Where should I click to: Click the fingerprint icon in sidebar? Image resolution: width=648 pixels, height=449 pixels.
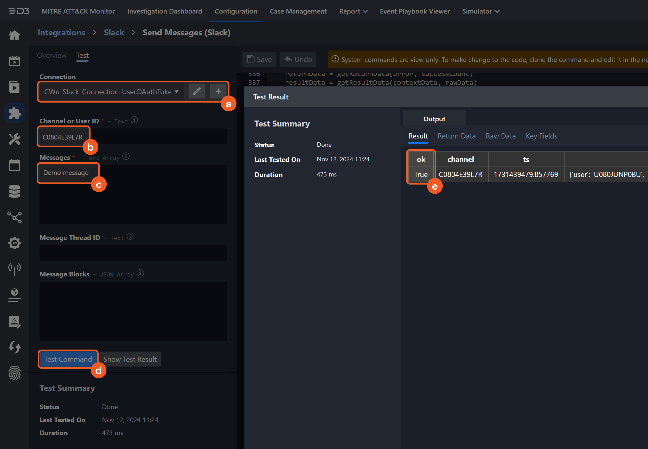[x=14, y=373]
